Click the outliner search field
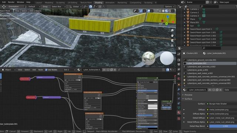This screenshot has height=133, width=237. (209, 7)
